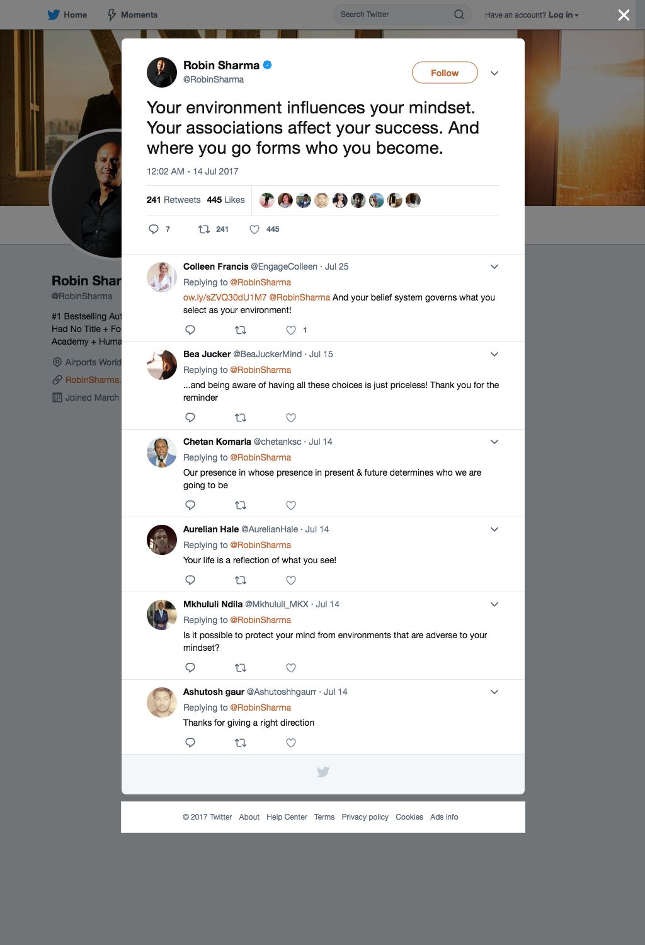Viewport: 645px width, 945px height.
Task: Click the reply icon on the main tweet
Action: point(154,229)
